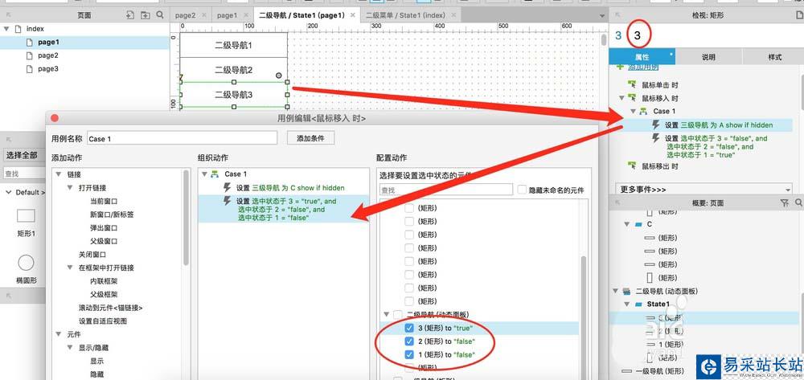Collapse the 显示/隐藏 action subgroup

point(69,347)
